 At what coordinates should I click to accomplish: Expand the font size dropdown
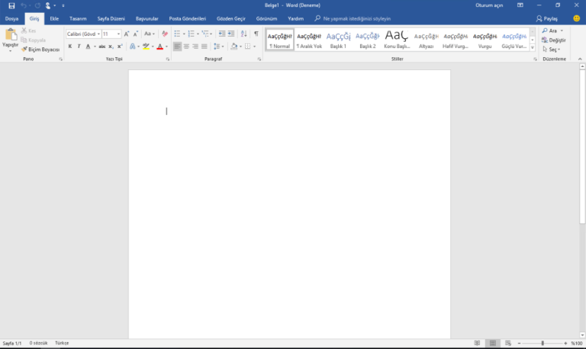(x=118, y=34)
